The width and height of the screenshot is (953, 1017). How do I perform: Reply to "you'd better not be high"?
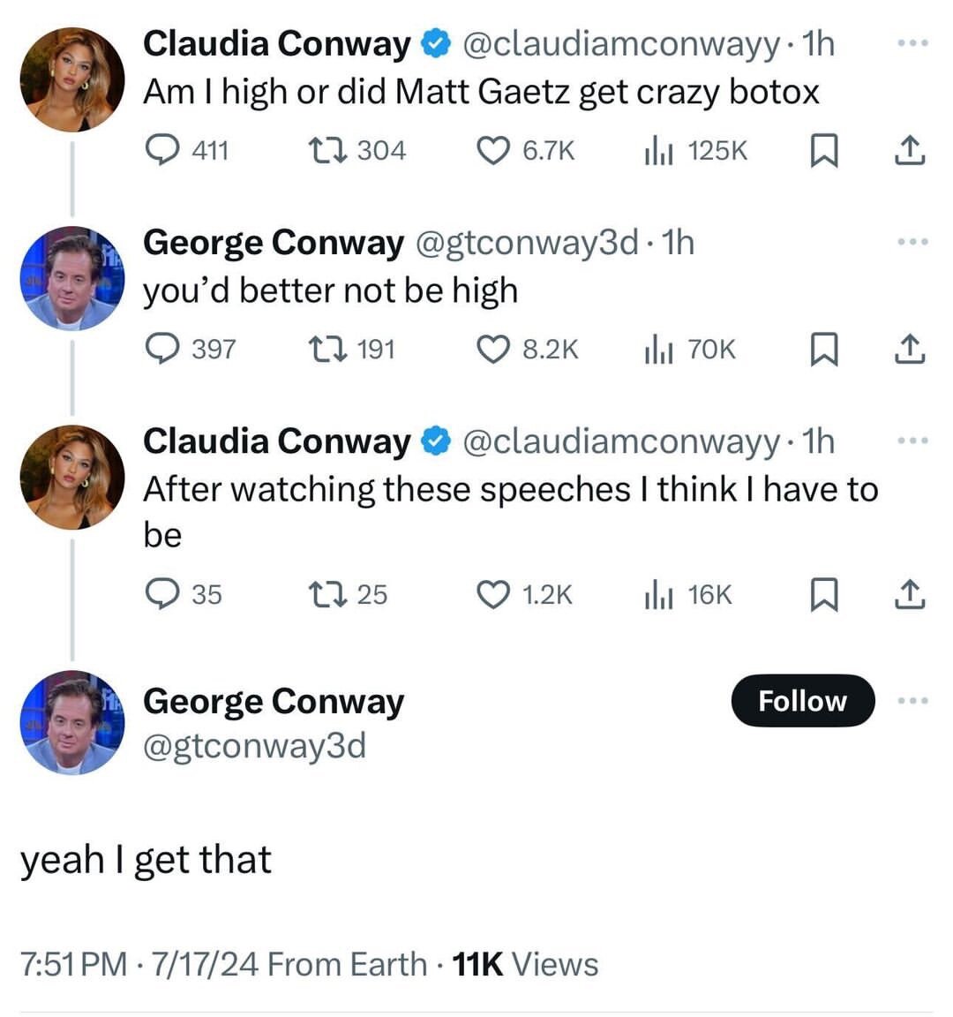(x=161, y=350)
